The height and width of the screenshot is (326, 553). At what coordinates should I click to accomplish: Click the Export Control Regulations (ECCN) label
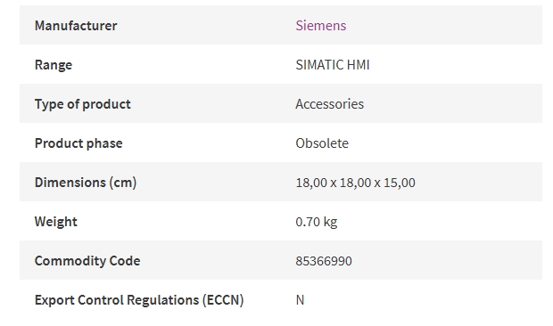click(x=139, y=300)
